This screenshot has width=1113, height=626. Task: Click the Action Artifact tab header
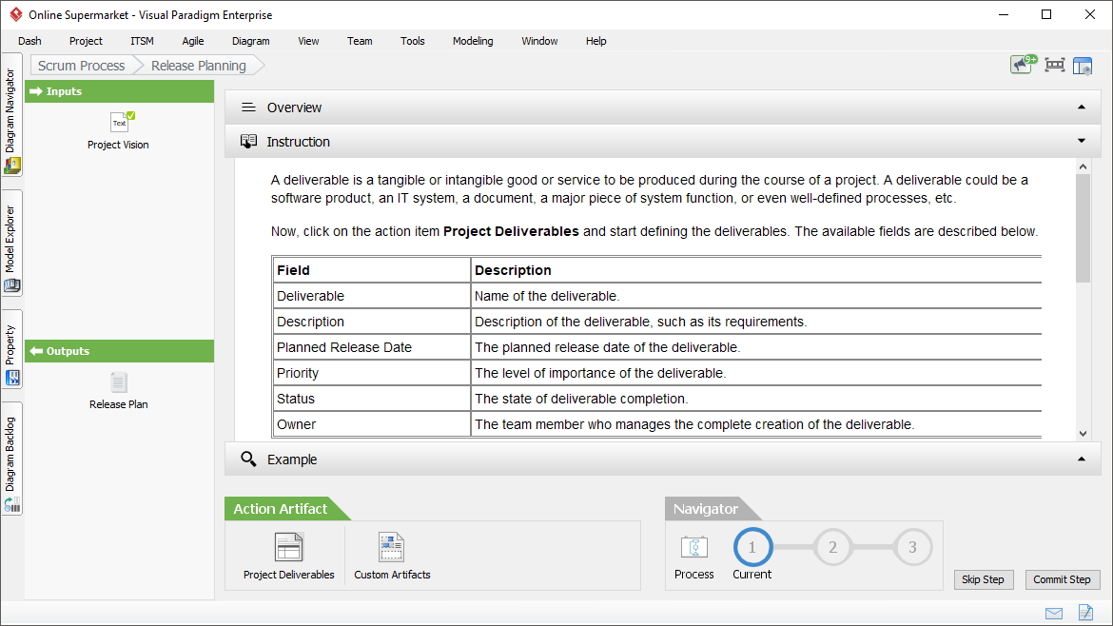[x=281, y=509]
